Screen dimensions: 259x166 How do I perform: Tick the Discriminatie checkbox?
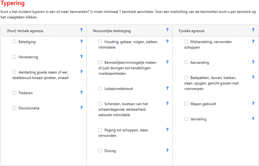[x=14, y=108]
